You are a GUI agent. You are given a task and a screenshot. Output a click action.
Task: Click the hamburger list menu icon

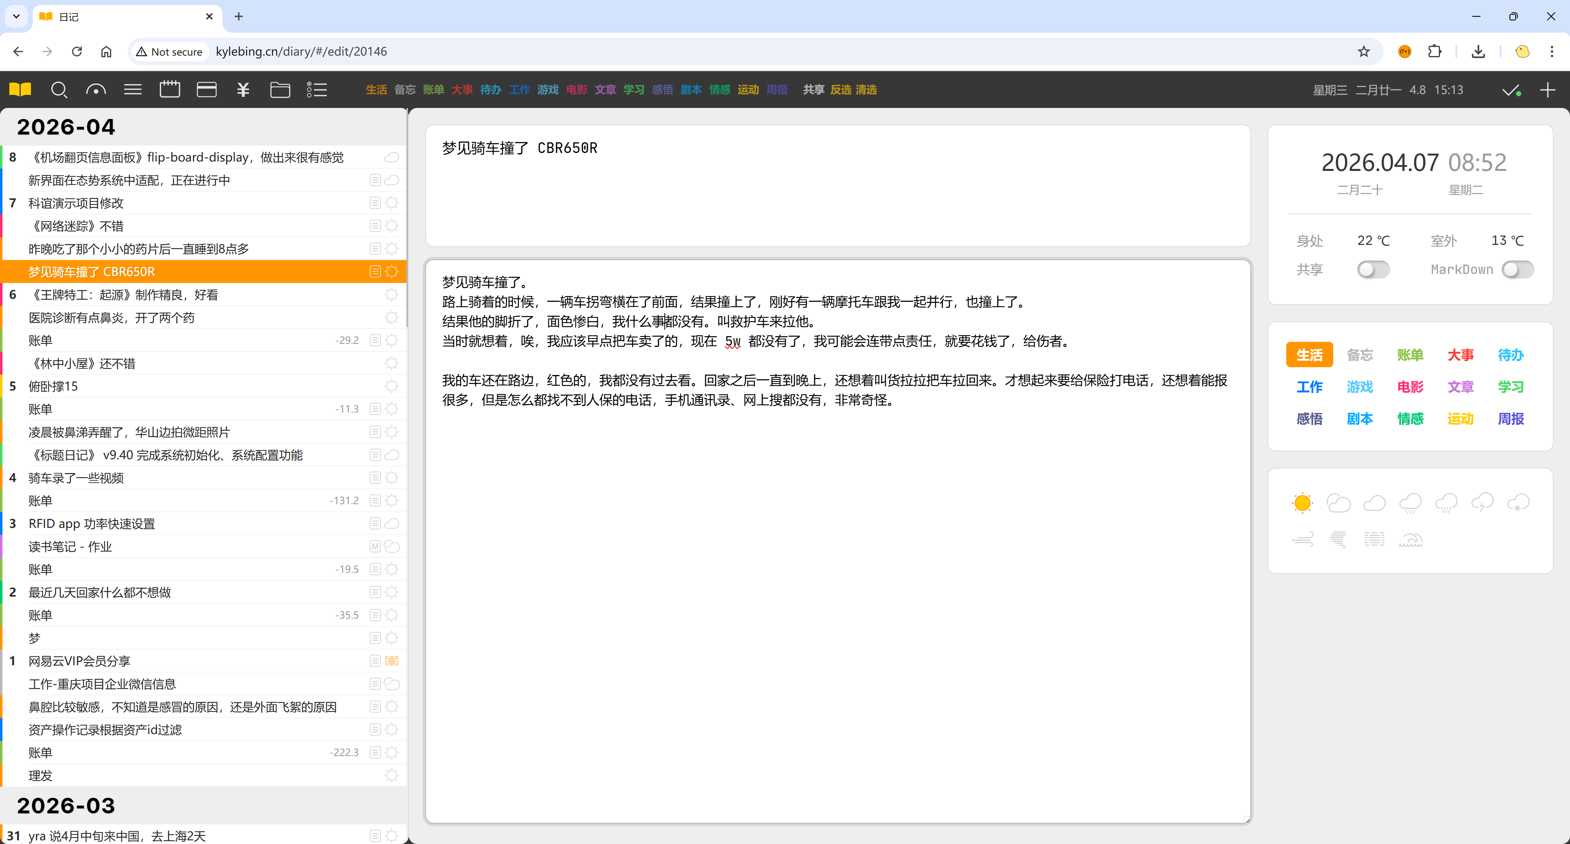click(x=133, y=90)
